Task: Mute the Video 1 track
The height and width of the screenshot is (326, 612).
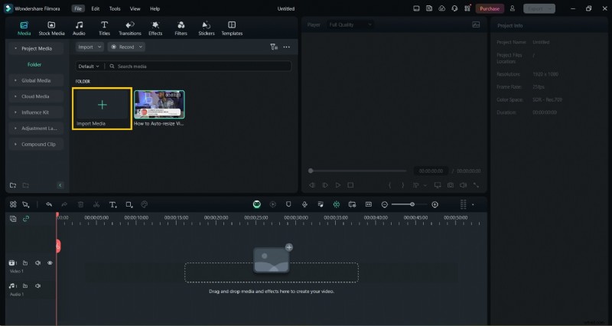Action: [37, 263]
